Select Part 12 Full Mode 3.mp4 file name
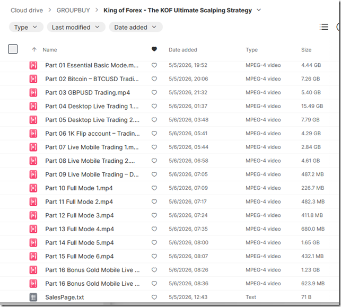Image resolution: width=341 pixels, height=307 pixels. pos(80,215)
